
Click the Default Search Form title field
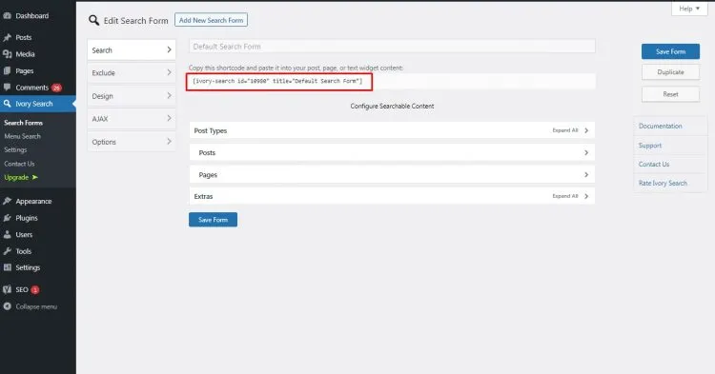[392, 47]
